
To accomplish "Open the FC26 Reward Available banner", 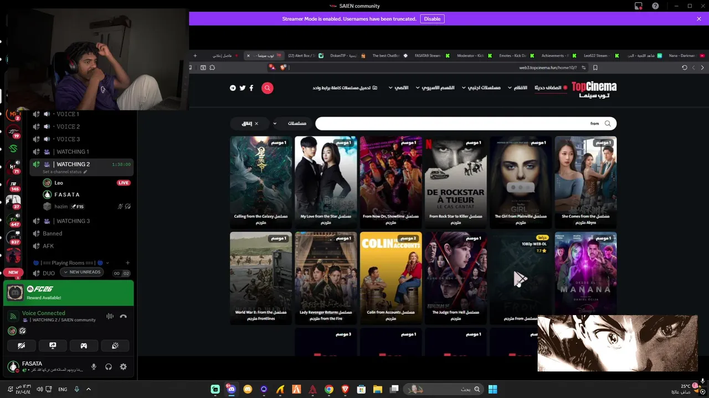I will [69, 293].
